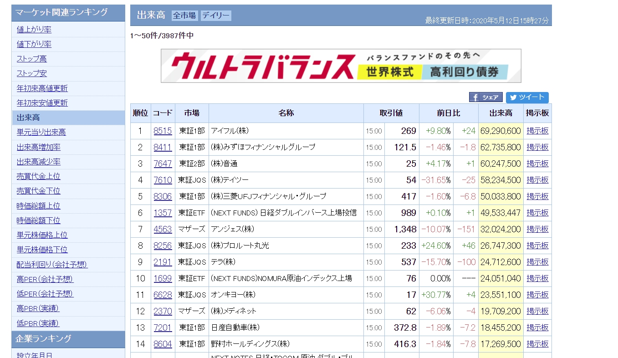Select the デイリー filter tab

(x=216, y=15)
